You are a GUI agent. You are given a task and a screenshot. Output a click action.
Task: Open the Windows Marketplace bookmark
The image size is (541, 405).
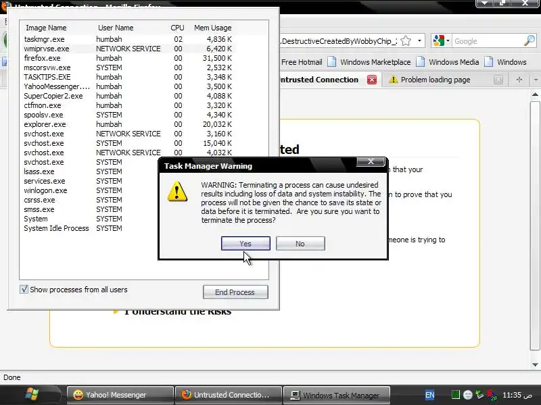coord(369,62)
